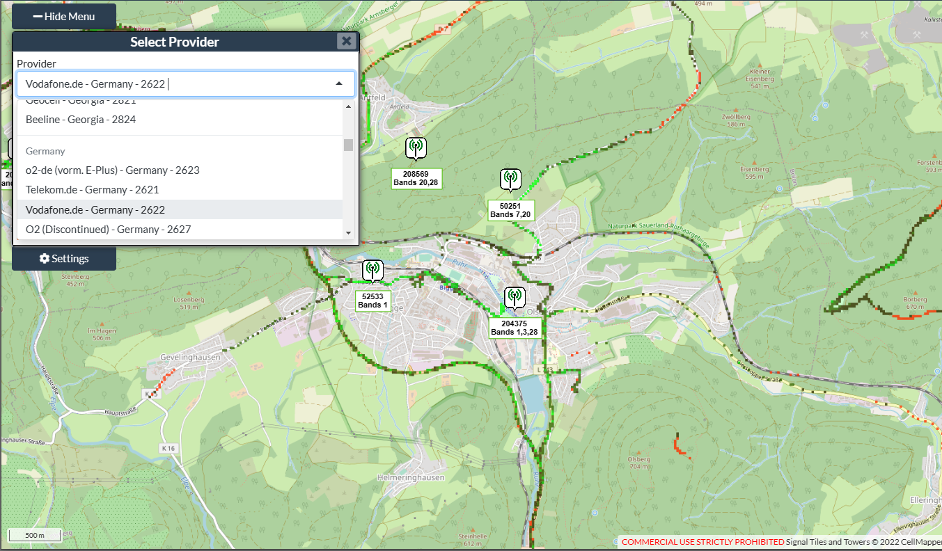Screen dimensions: 942x551
Task: Click the 204375 Bands 1,3,28 label
Action: click(514, 328)
